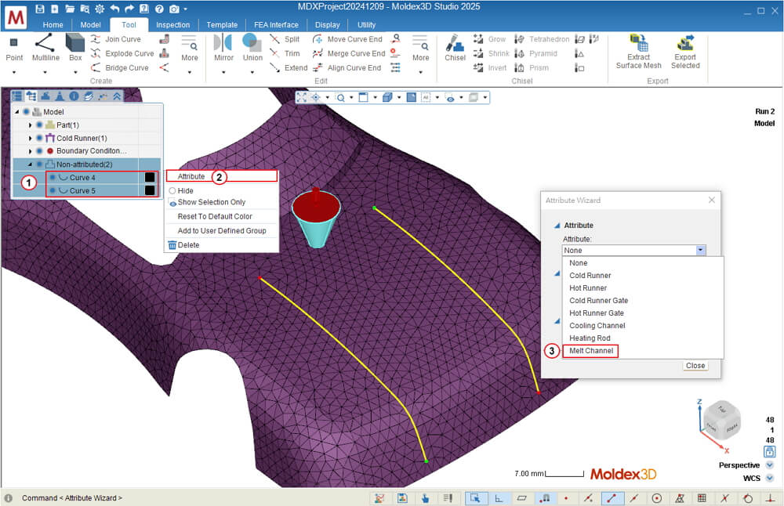
Task: Open the WCS coordinate dropdown
Action: click(770, 478)
